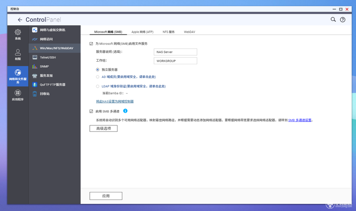Click the 服务发现 icon
Image resolution: width=356 pixels, height=211 pixels.
pyautogui.click(x=35, y=75)
